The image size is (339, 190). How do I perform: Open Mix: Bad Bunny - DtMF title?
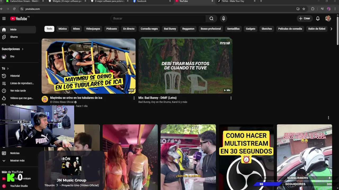157,98
